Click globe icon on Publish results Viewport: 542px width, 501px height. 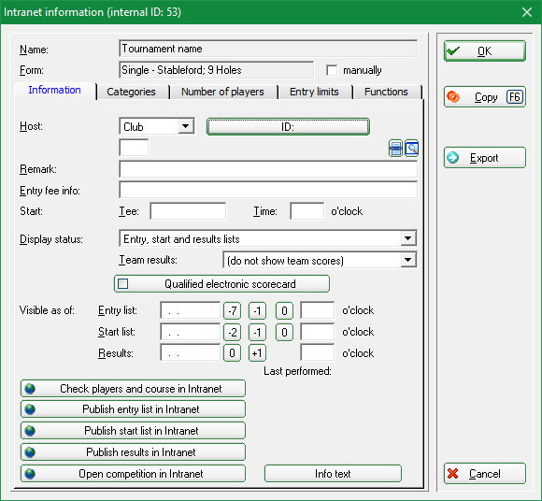point(30,452)
